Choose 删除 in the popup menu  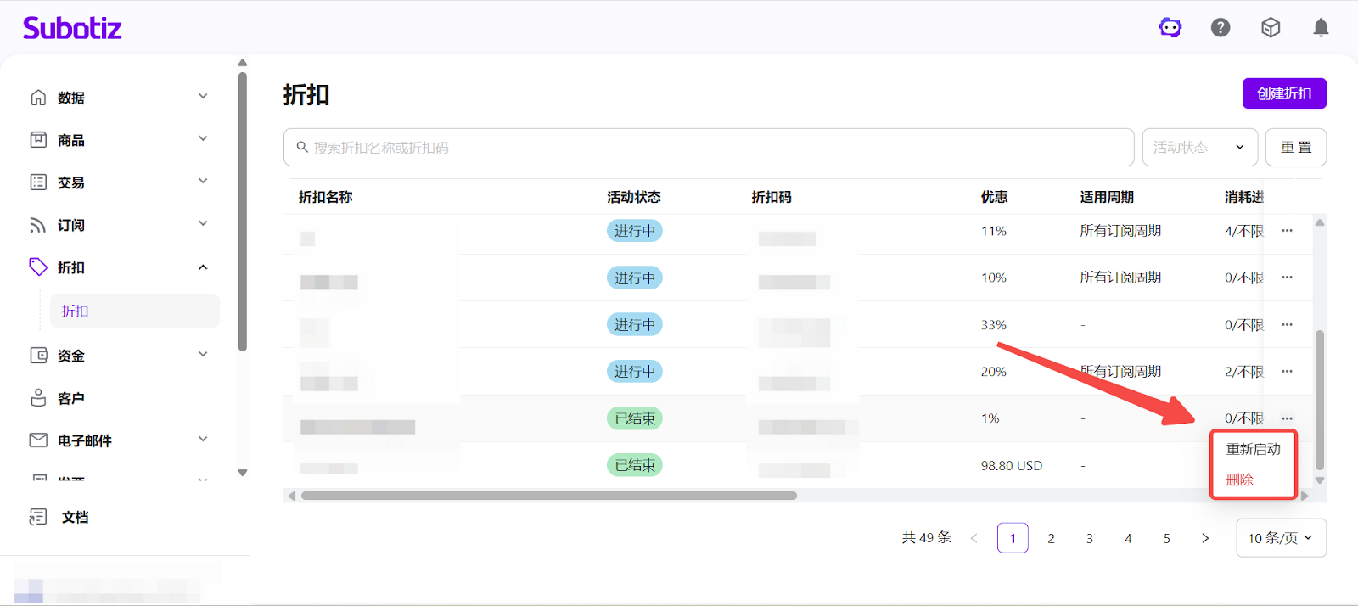point(1240,480)
